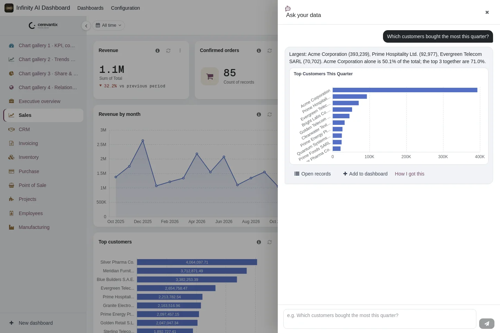Viewport: 500px width, 333px height.
Task: Open the How I got this link
Action: [x=409, y=174]
